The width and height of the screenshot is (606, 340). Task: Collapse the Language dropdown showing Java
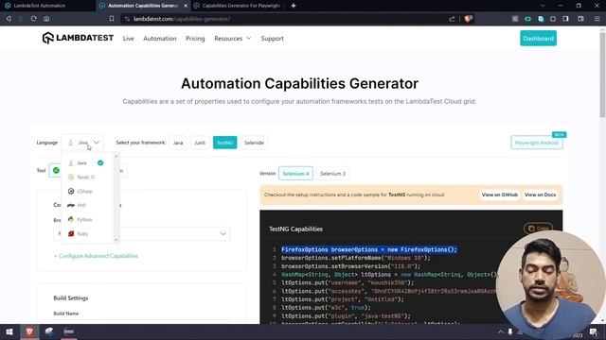point(82,143)
